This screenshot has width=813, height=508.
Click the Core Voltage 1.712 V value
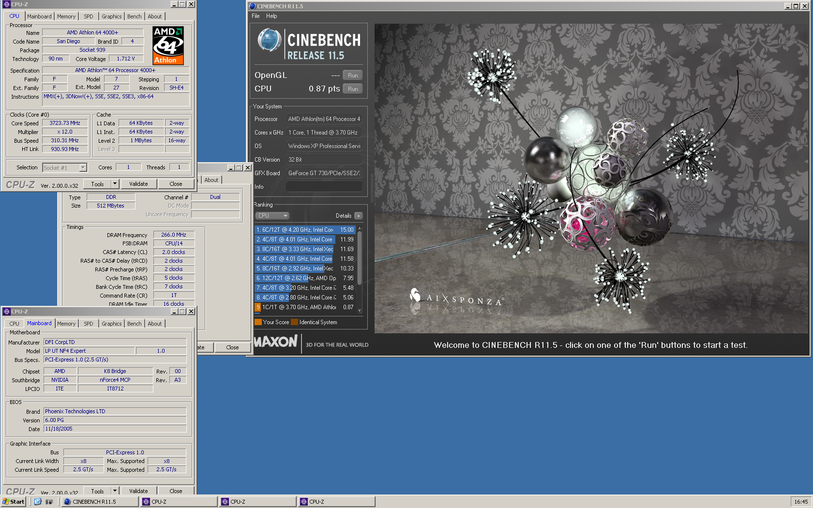[126, 59]
